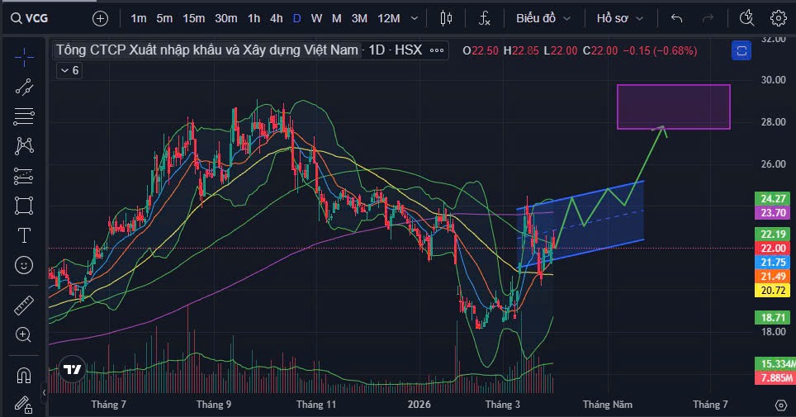This screenshot has width=796, height=417.
Task: Toggle lock all drawings pencil icon
Action: (24, 405)
